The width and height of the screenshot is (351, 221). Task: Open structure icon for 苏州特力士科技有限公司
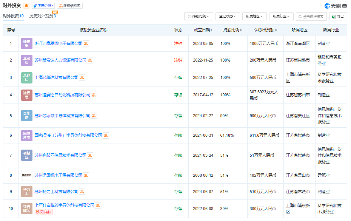click(x=82, y=192)
